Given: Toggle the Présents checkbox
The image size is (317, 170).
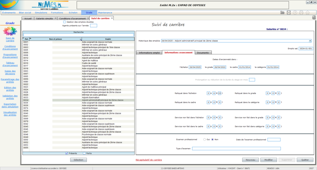Looking at the screenshot, I should coord(67,153).
